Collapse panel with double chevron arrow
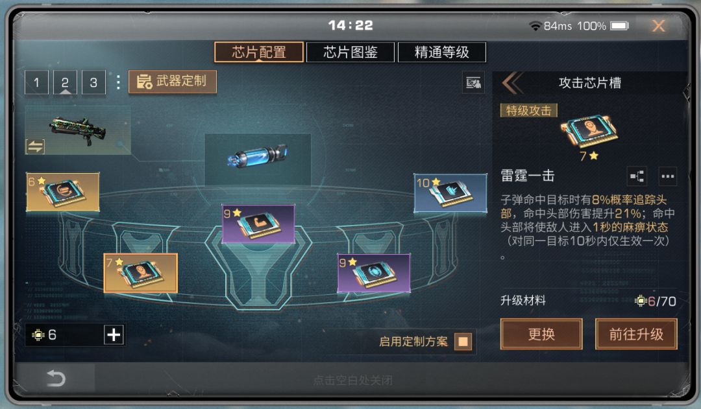The image size is (701, 409). click(x=512, y=82)
